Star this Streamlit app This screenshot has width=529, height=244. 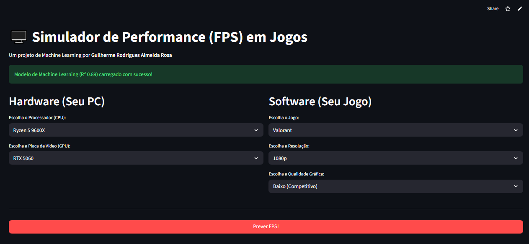click(x=508, y=8)
